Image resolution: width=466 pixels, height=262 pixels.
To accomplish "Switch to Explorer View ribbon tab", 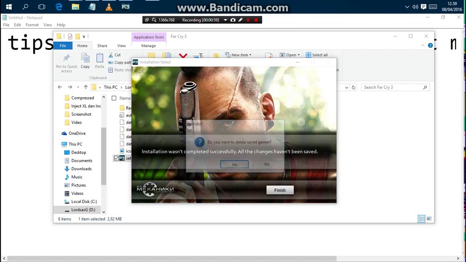I will click(121, 45).
